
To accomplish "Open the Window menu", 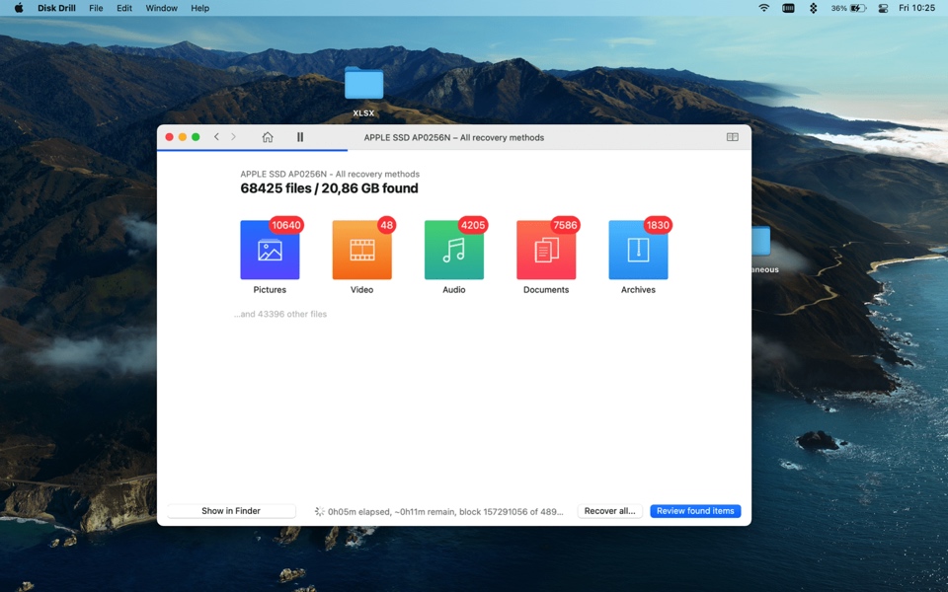I will 161,8.
